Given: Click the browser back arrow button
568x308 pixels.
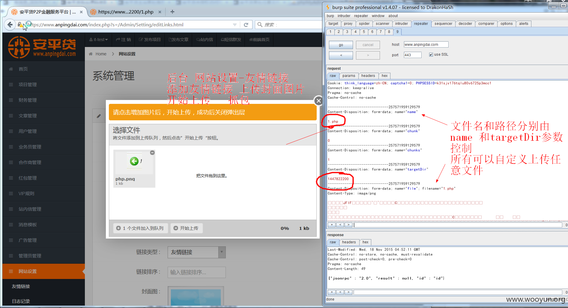Looking at the screenshot, I should pos(10,25).
